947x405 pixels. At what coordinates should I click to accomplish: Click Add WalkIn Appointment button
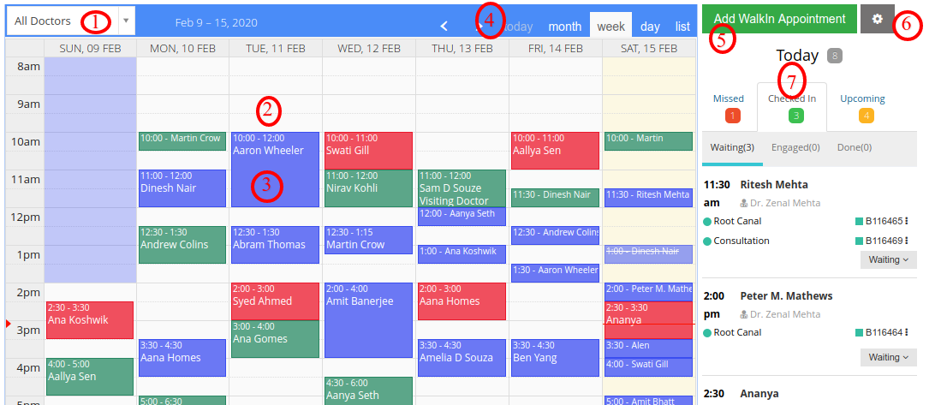pos(780,20)
